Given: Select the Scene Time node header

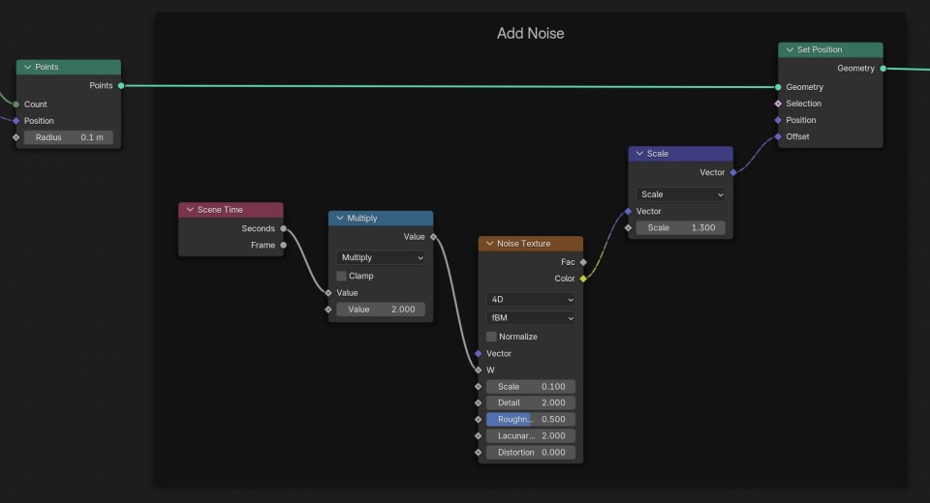Looking at the screenshot, I should point(231,210).
